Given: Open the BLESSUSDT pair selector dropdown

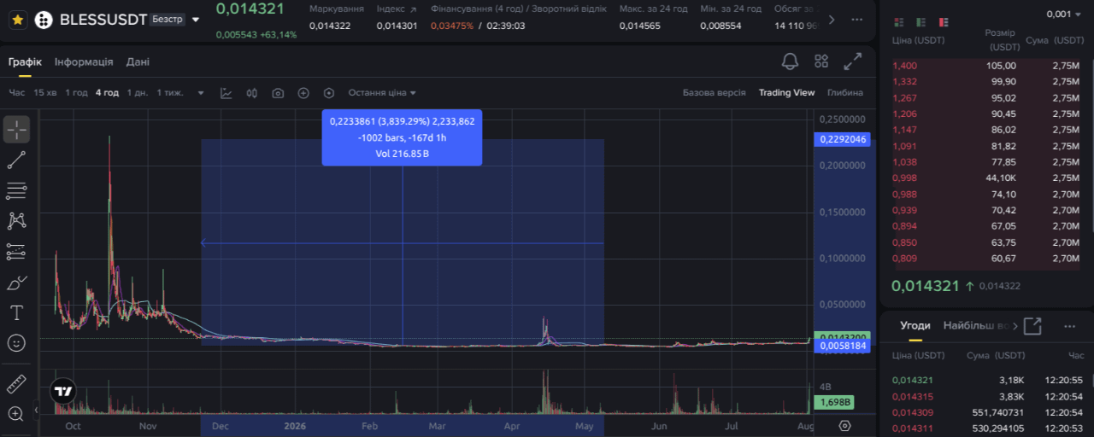Looking at the screenshot, I should (x=197, y=19).
